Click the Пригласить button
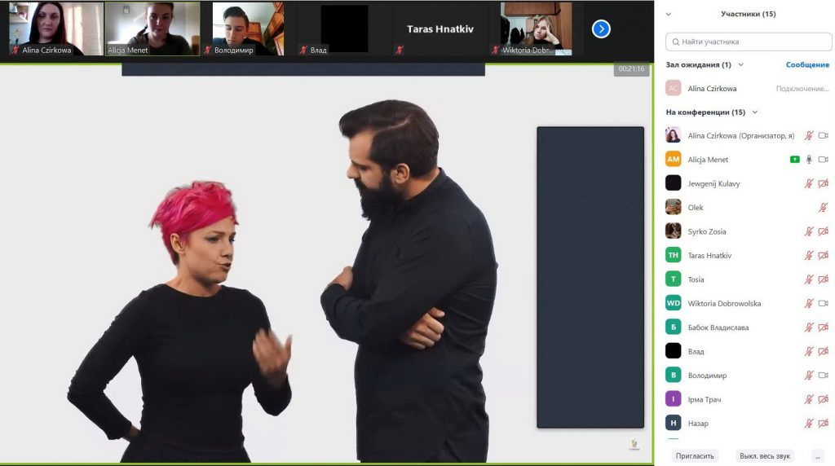The image size is (835, 466). click(x=695, y=456)
